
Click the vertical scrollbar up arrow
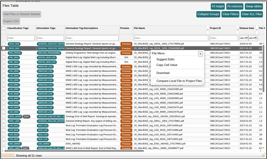[x=264, y=43]
